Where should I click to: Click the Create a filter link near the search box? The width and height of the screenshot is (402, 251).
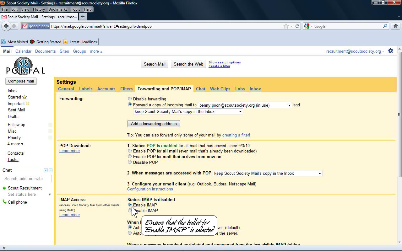(219, 66)
